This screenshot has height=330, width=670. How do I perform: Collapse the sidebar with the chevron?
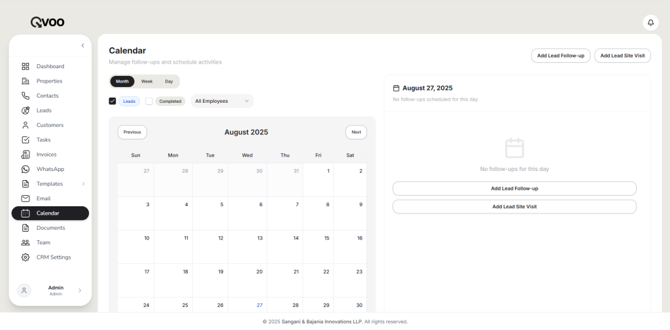(82, 45)
